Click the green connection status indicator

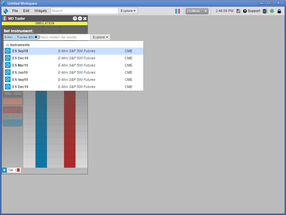(272, 11)
